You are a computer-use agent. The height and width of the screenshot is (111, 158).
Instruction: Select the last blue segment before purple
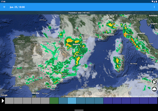click(x=99, y=101)
